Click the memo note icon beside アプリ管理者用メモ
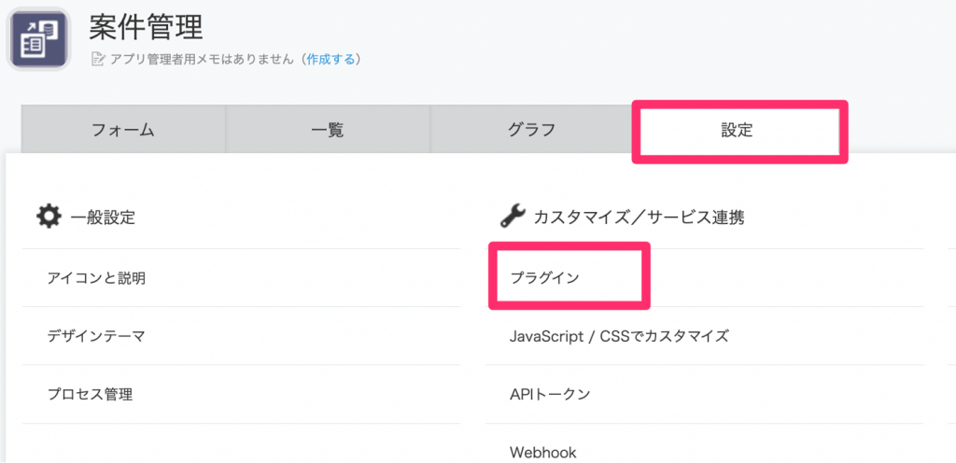Viewport: 956px width, 463px height. tap(97, 59)
